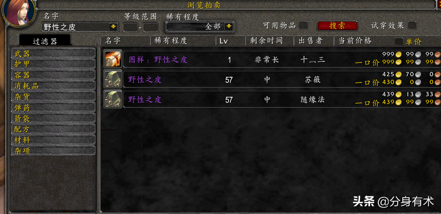Open the name search history dropdown arrow
This screenshot has width=441, height=214.
coord(113,27)
